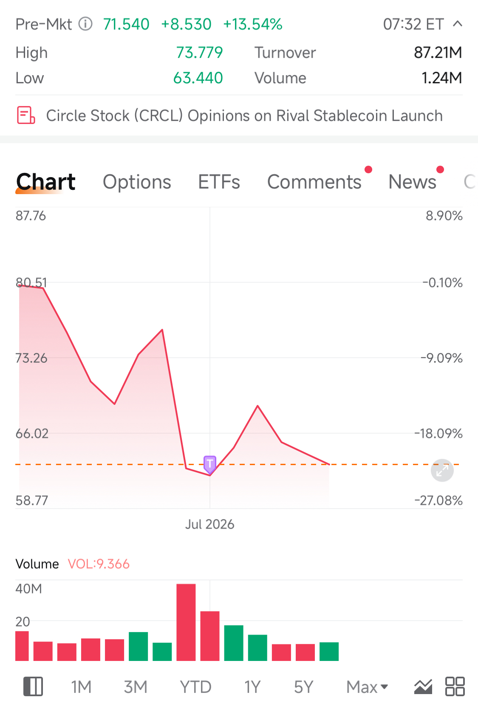The width and height of the screenshot is (478, 703).
Task: Open the News tab
Action: click(x=412, y=182)
